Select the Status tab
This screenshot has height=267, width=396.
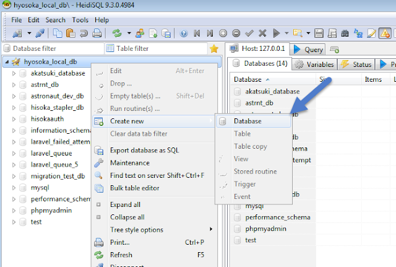tap(356, 64)
